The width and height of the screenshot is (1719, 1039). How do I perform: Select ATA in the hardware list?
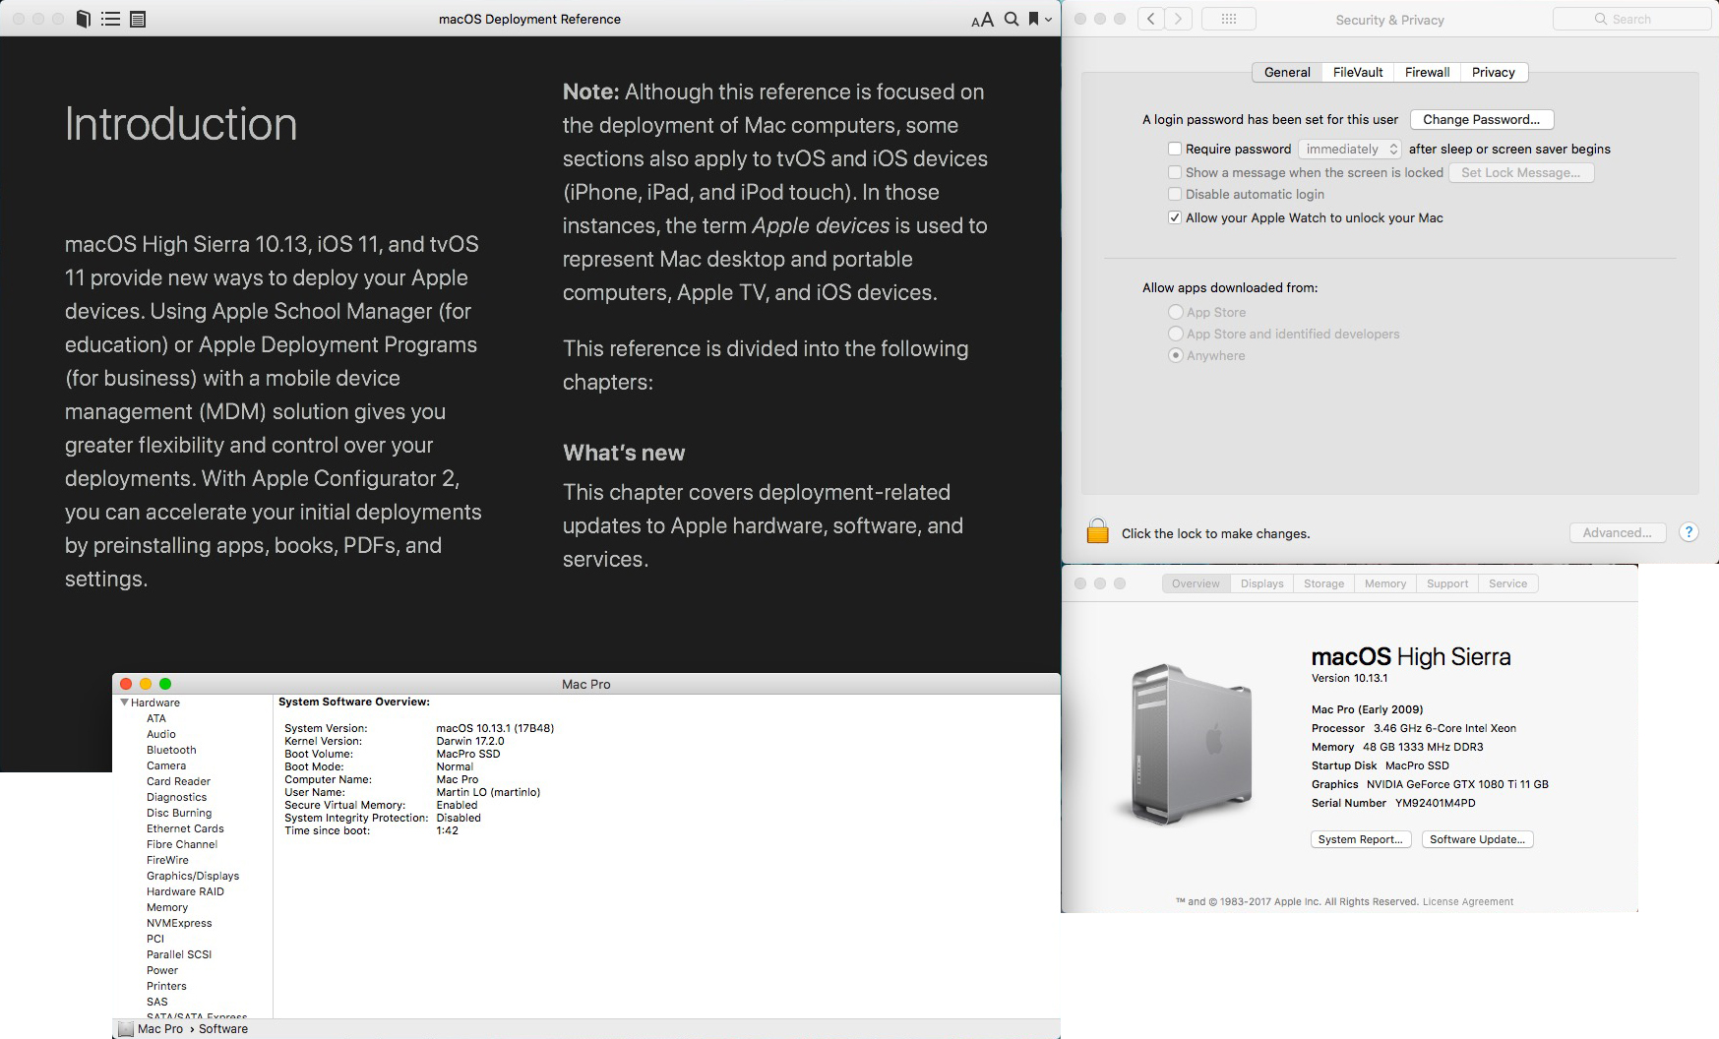tap(156, 718)
